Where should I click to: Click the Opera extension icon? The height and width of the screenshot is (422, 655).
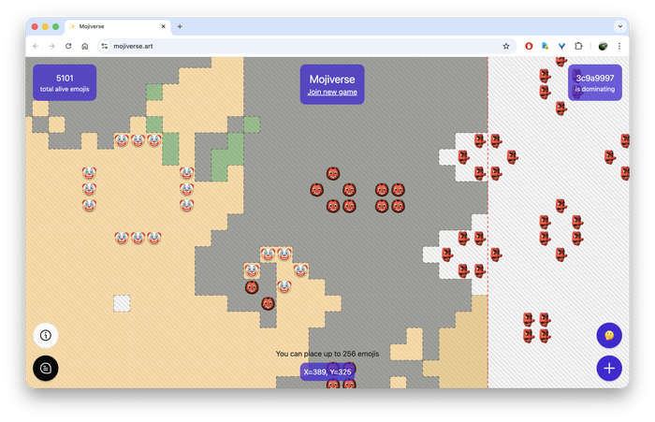[529, 46]
